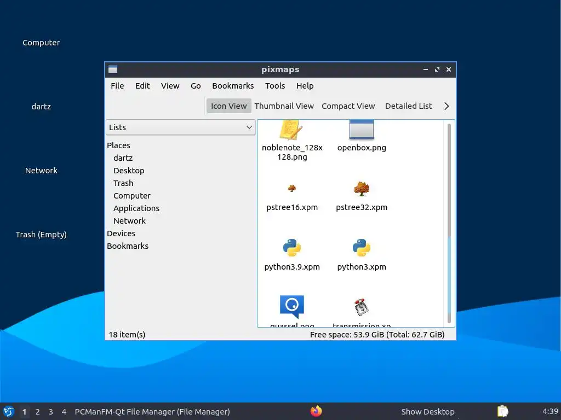Viewport: 561px width, 420px height.
Task: Select the Network desktop shortcut
Action: (41, 171)
